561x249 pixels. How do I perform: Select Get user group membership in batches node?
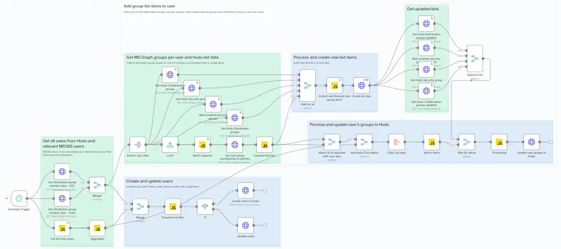(234, 145)
